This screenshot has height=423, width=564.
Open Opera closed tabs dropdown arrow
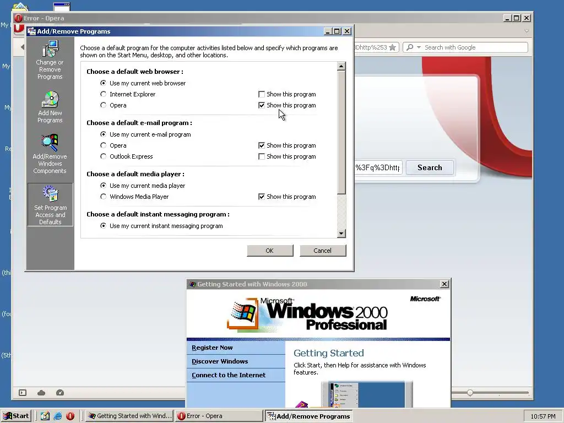click(x=527, y=31)
